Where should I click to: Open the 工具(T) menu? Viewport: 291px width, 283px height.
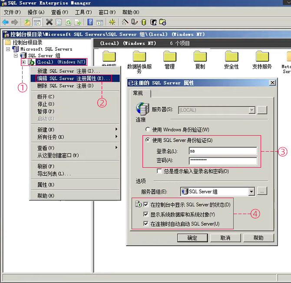click(x=83, y=12)
